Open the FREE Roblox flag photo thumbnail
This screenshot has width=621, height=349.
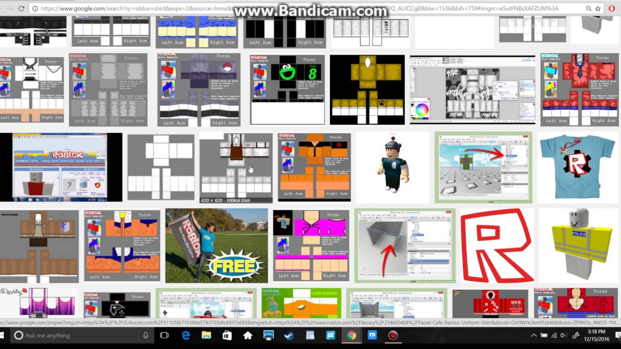click(x=216, y=245)
